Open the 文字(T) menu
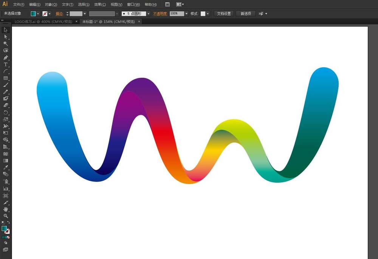This screenshot has width=378, height=259. click(x=68, y=4)
